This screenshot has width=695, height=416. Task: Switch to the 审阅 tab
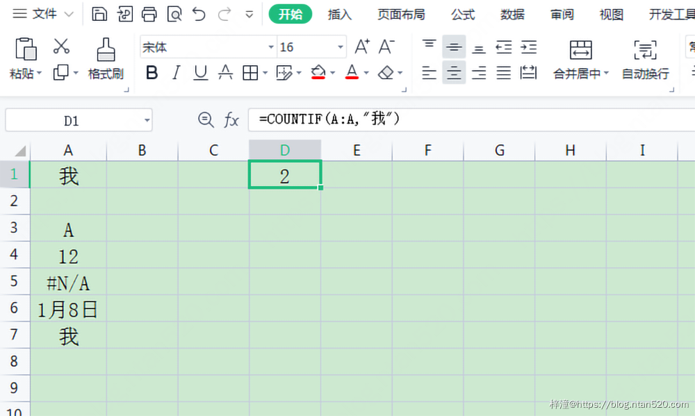point(562,15)
